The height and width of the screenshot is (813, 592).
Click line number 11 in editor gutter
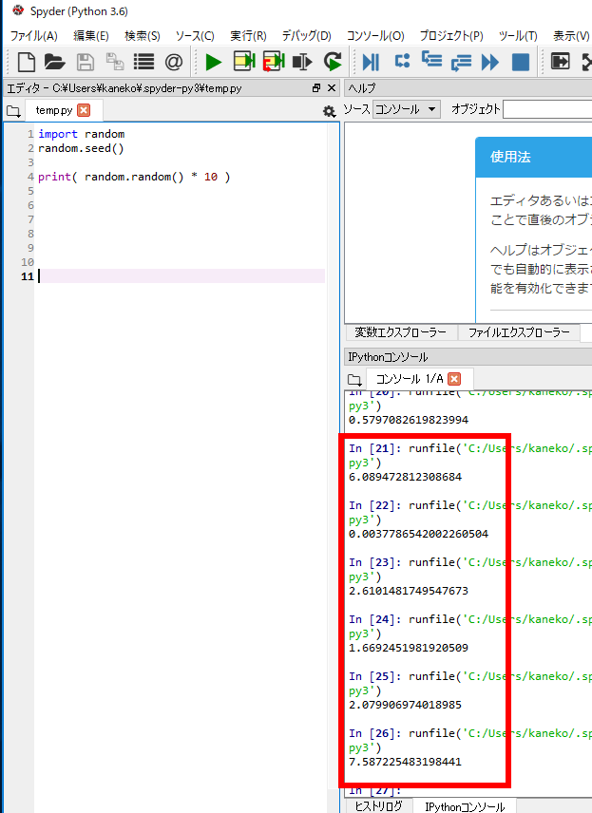click(27, 276)
